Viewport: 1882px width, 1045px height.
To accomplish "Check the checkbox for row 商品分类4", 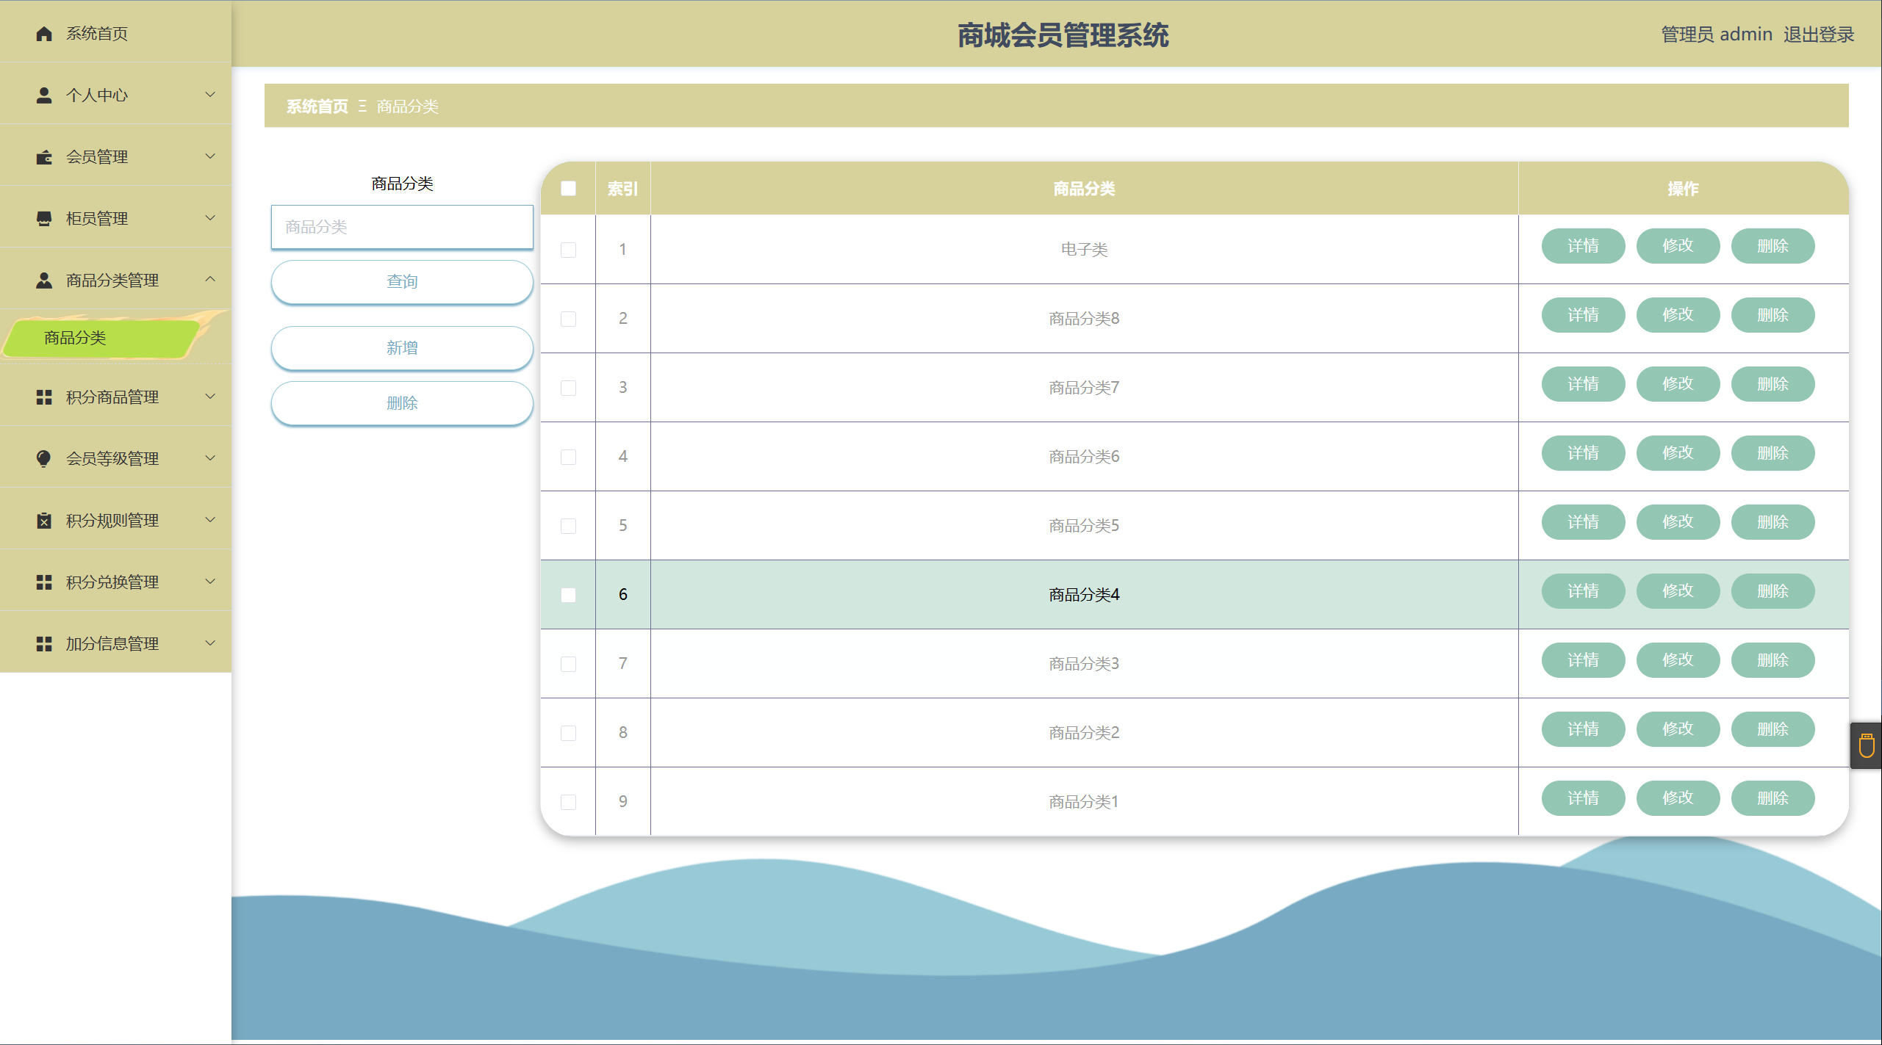I will pyautogui.click(x=568, y=595).
